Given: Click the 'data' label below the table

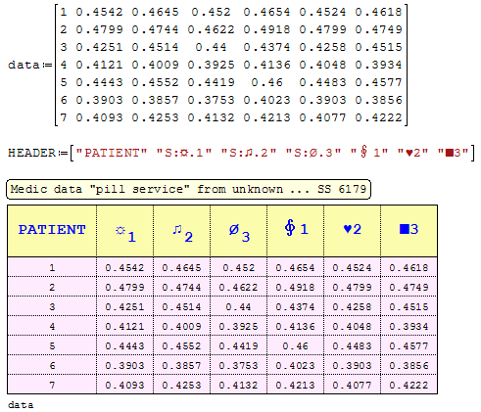Looking at the screenshot, I should click(21, 405).
